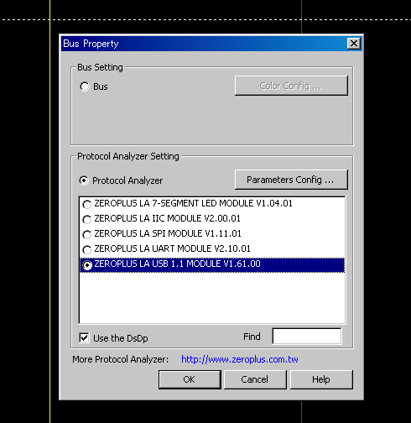411x423 pixels.
Task: Open Help for Bus Property
Action: [321, 379]
